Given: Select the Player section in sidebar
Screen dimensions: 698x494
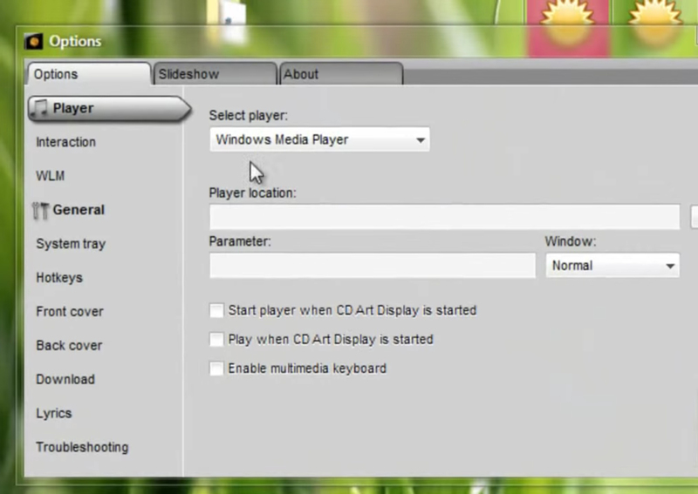Looking at the screenshot, I should click(110, 109).
